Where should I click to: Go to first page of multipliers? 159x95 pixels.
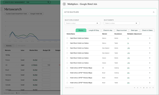tap(134, 88)
